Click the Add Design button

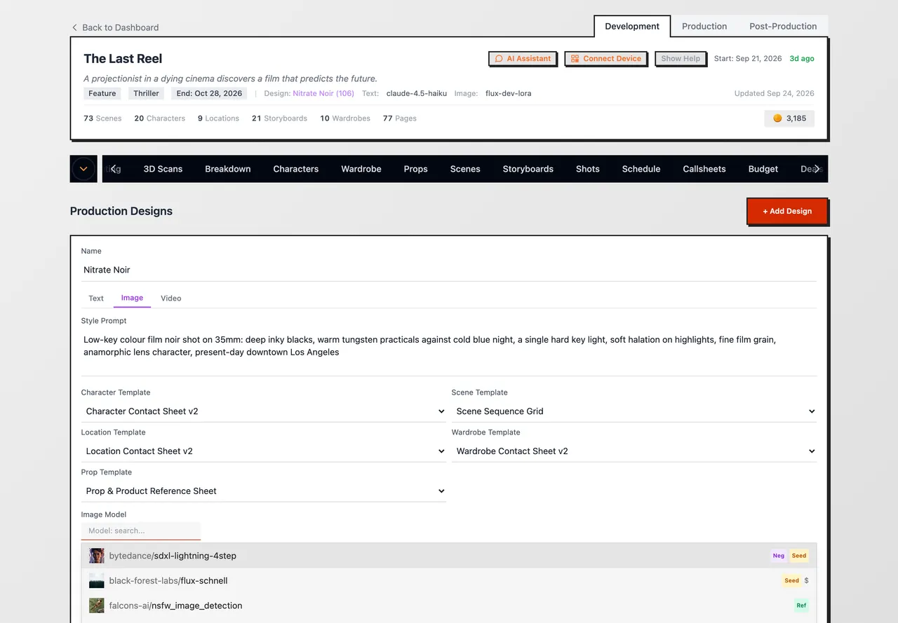(x=787, y=211)
